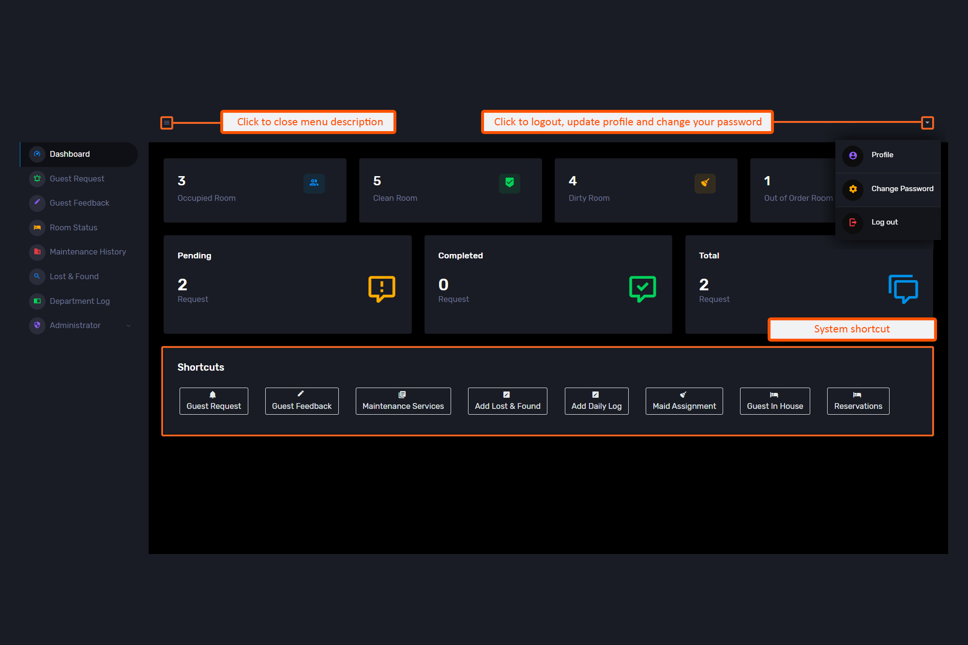Click the Dirty Room broom icon

point(705,183)
